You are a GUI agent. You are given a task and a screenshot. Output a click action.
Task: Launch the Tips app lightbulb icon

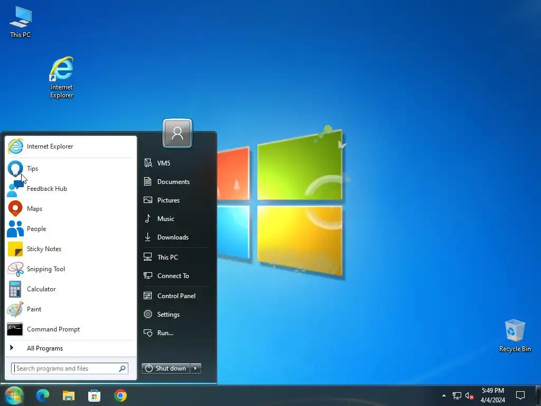[15, 169]
